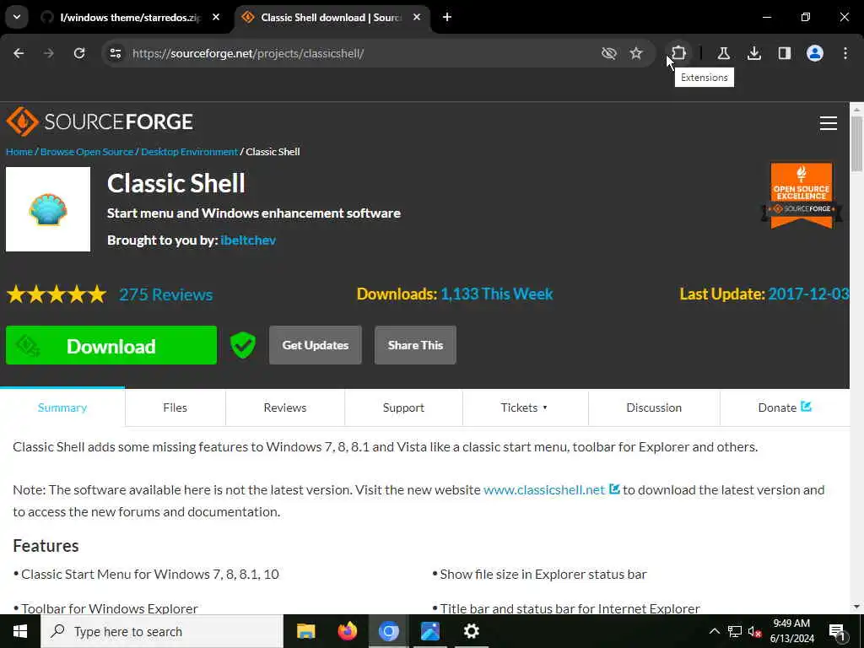This screenshot has height=648, width=864.
Task: Open the Photos app taskbar icon
Action: (x=429, y=631)
